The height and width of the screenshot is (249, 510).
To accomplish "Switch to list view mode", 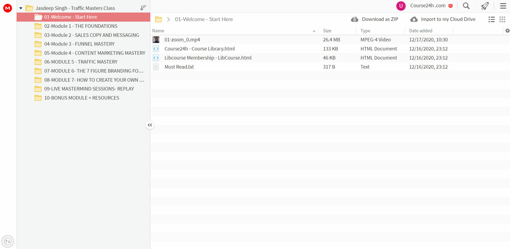I will click(x=492, y=19).
